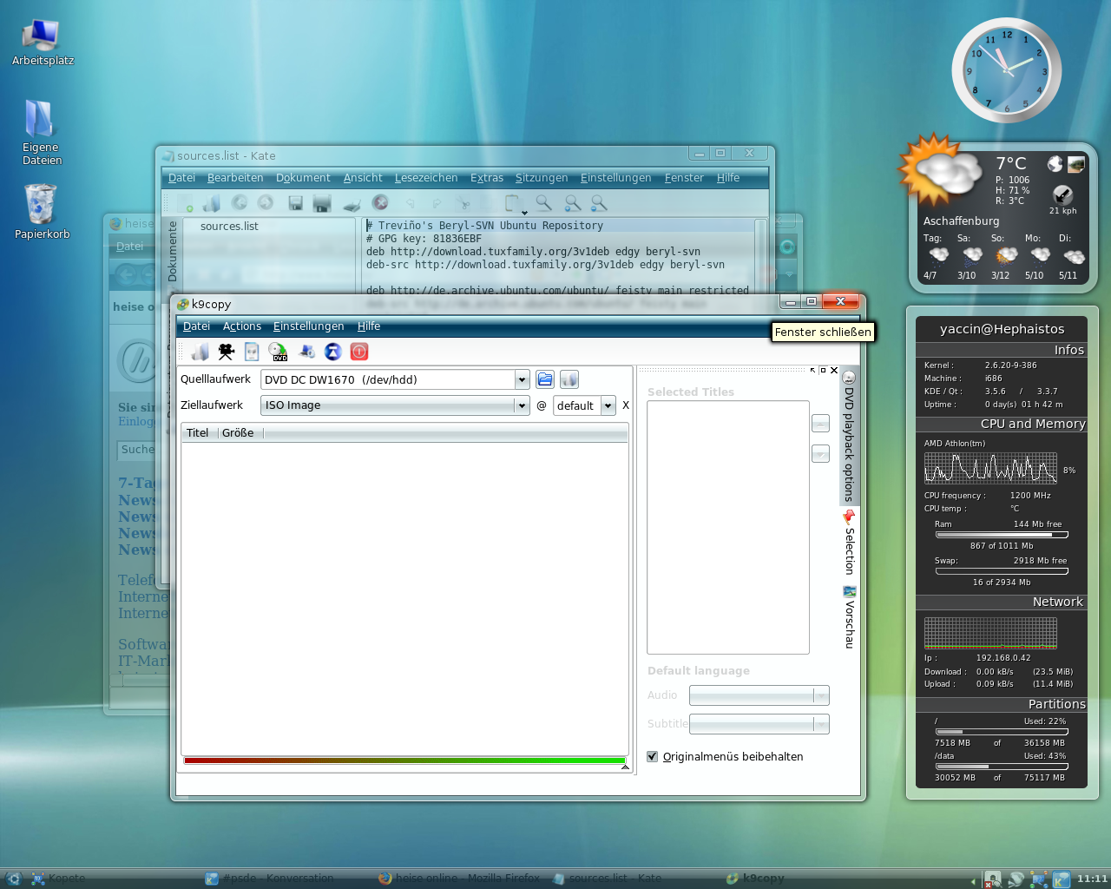Viewport: 1111px width, 889px height.
Task: Click the Titel column header
Action: [199, 433]
